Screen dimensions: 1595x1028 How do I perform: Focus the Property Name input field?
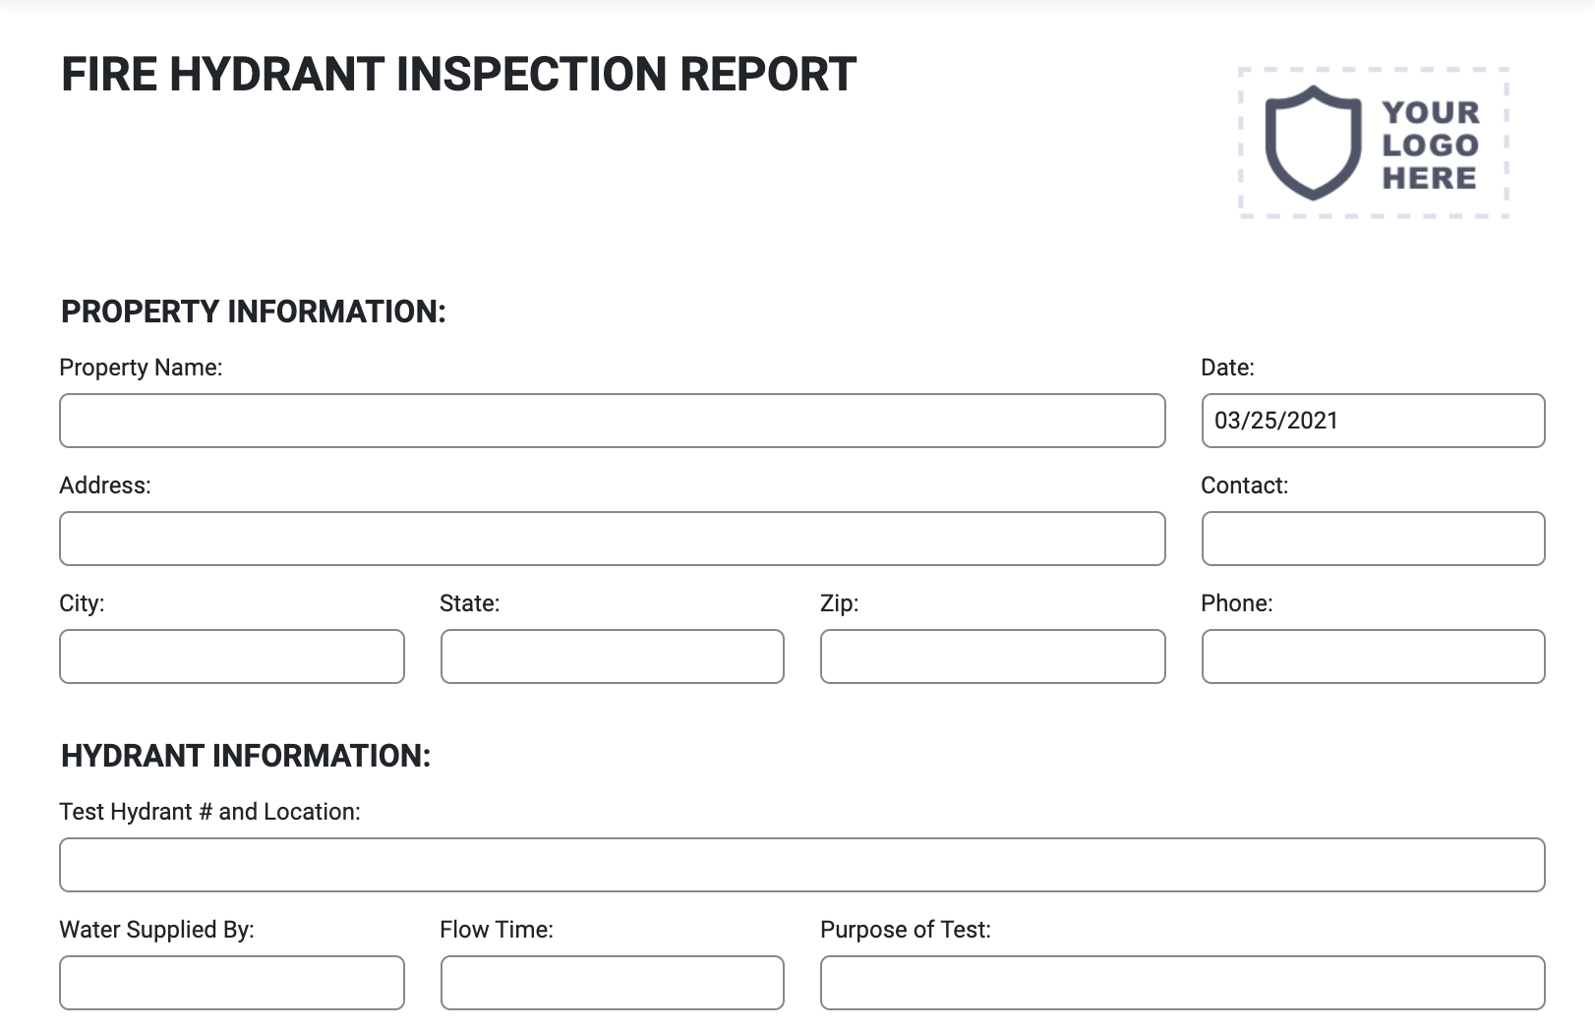coord(612,421)
